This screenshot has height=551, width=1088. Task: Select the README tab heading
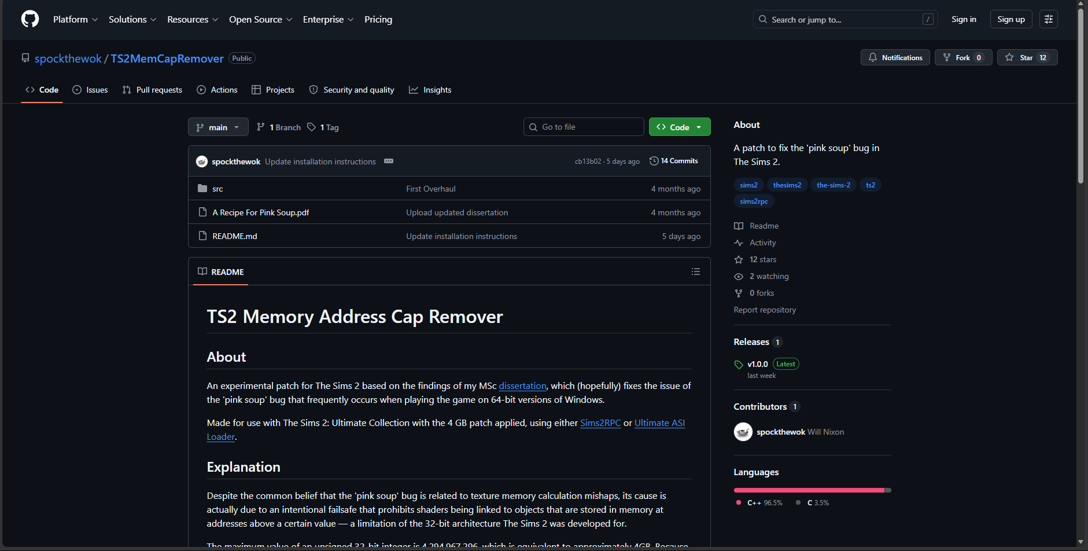pos(221,271)
